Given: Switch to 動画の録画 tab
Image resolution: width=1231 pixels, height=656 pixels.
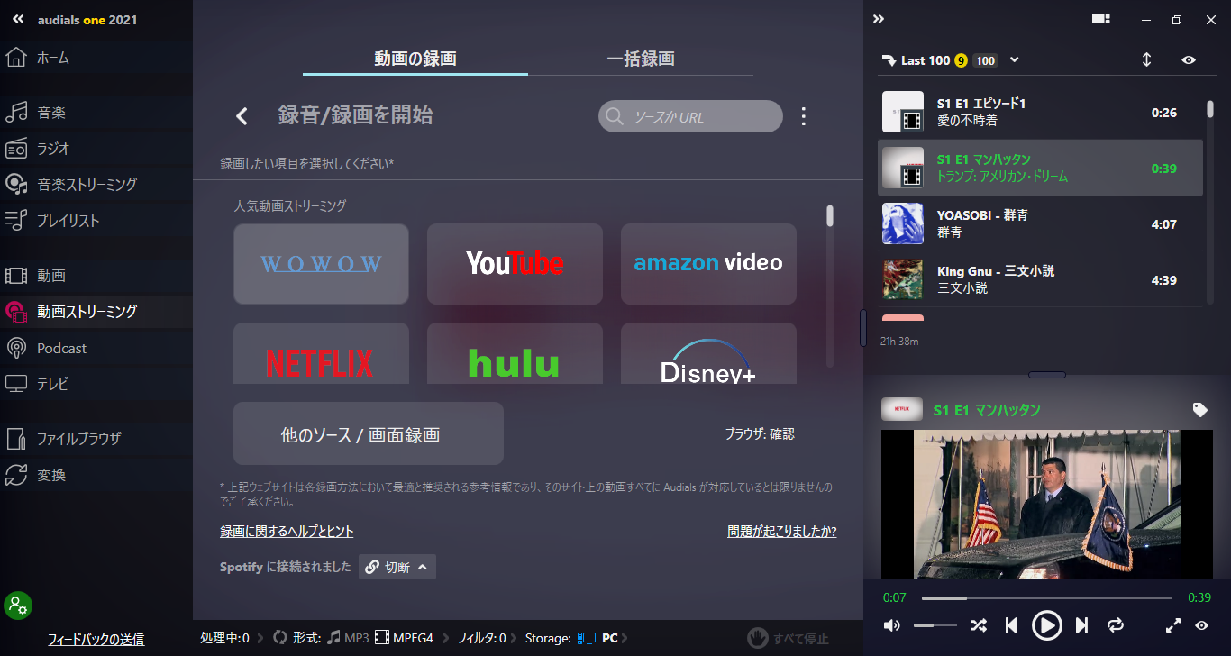Looking at the screenshot, I should [415, 59].
